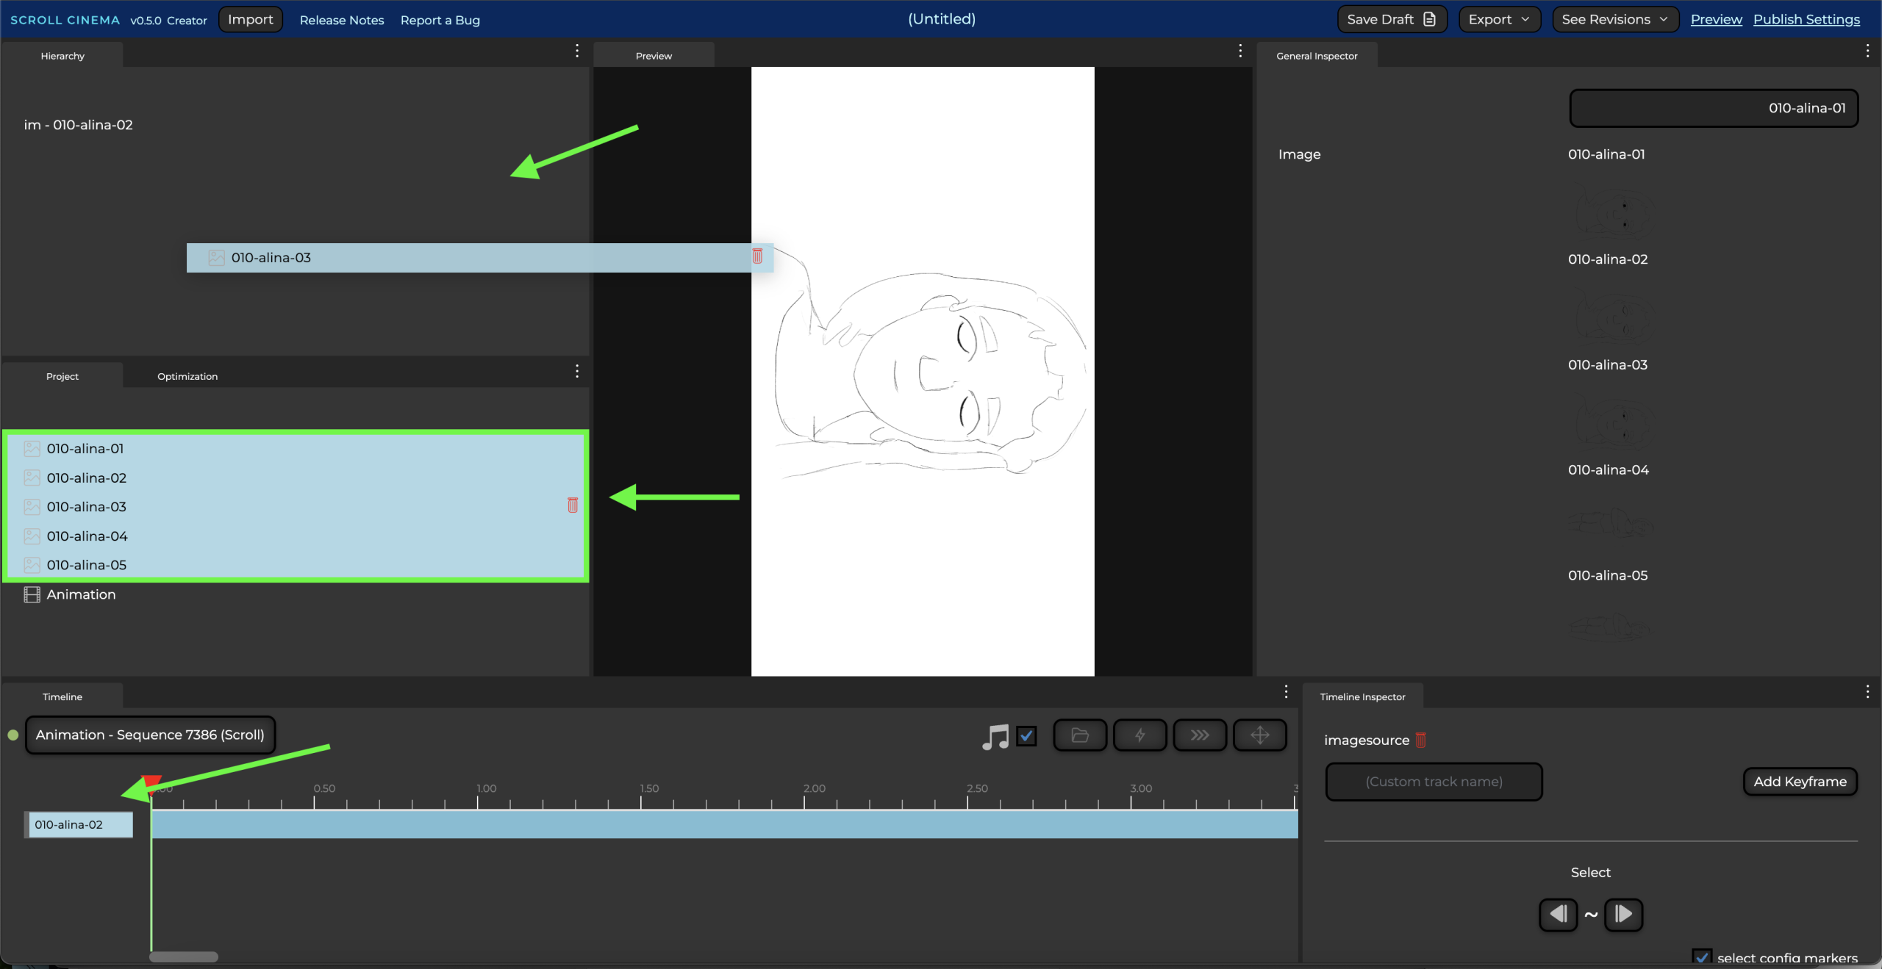Switch to the Optimization tab
This screenshot has height=969, width=1882.
[187, 376]
